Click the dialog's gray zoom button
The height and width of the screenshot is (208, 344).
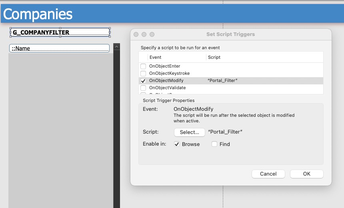(152, 34)
